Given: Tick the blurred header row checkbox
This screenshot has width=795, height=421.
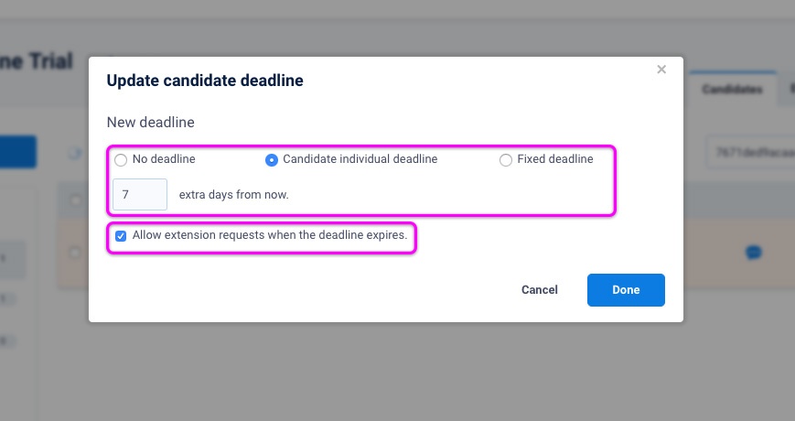Looking at the screenshot, I should [76, 200].
